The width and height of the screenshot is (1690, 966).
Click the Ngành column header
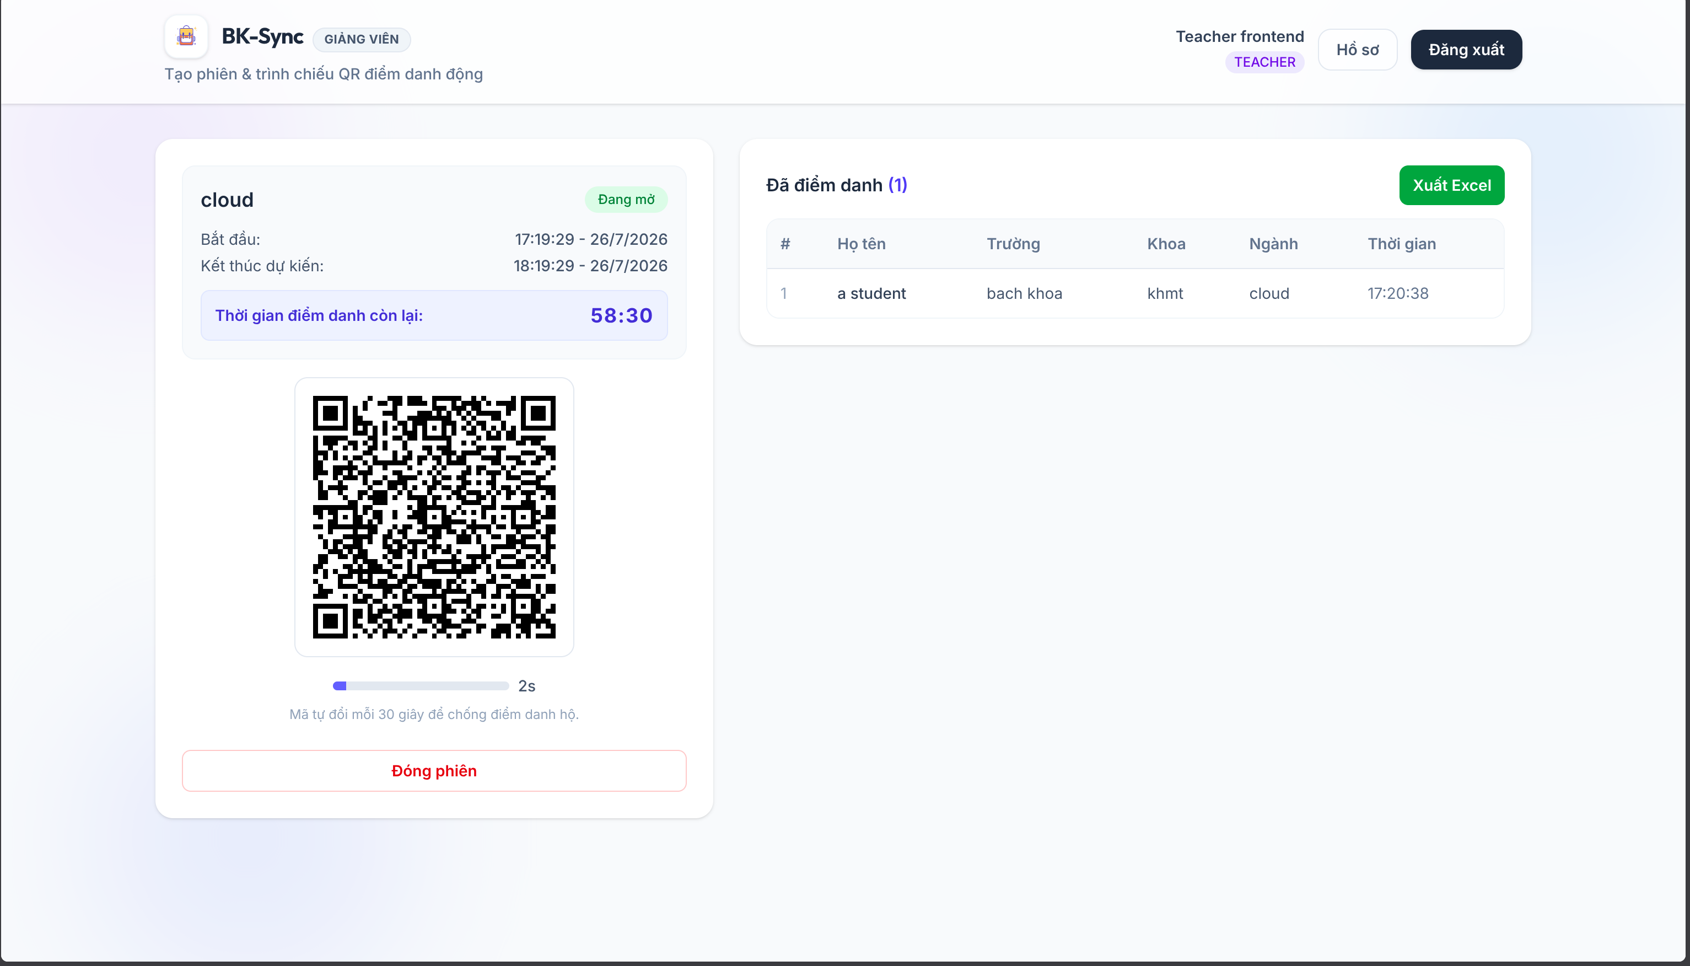(x=1273, y=244)
